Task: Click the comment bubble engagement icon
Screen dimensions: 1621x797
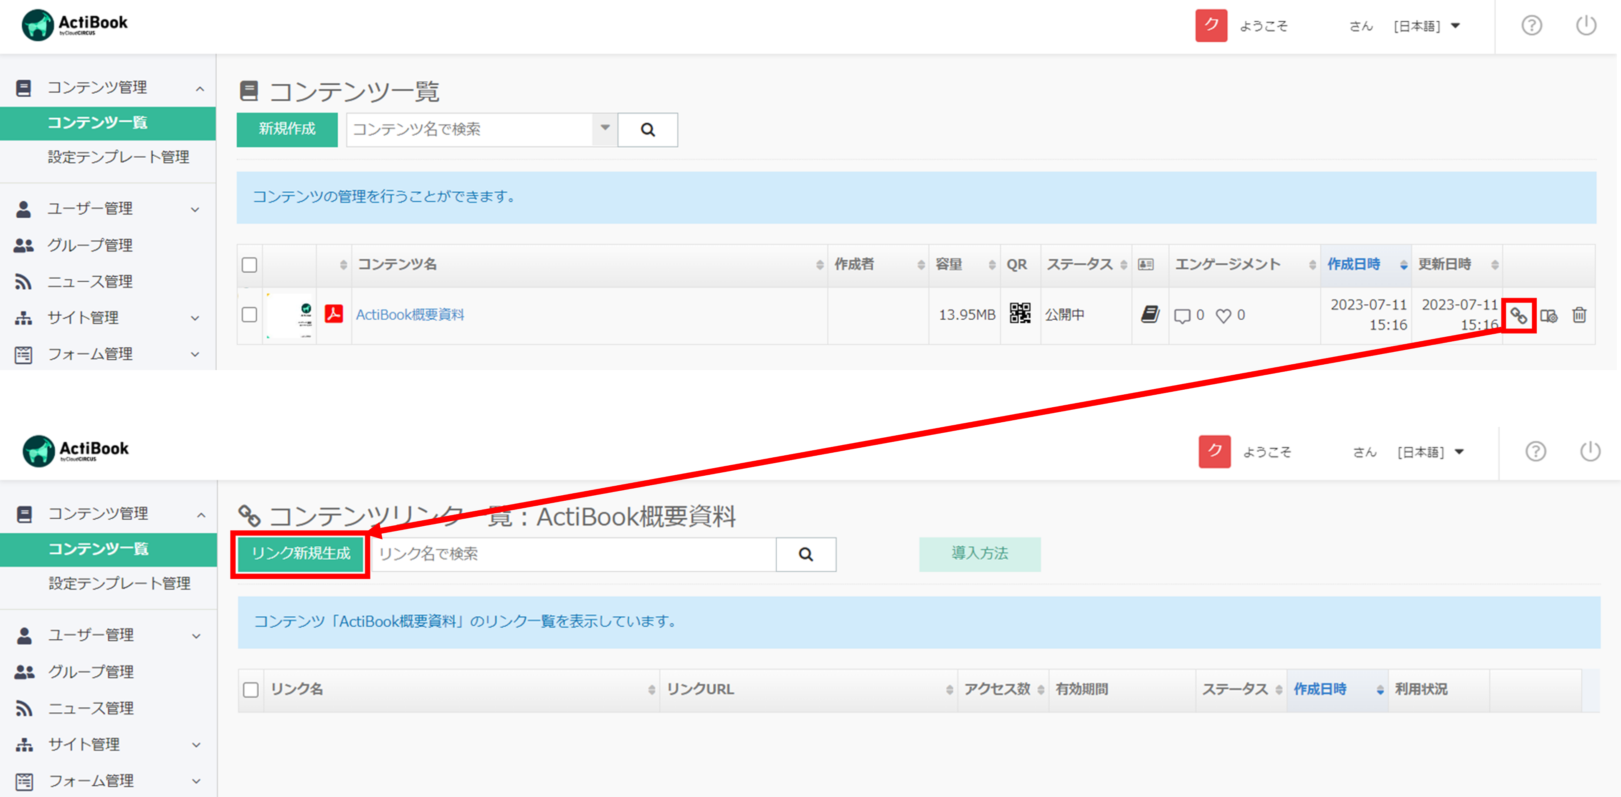Action: click(x=1183, y=316)
